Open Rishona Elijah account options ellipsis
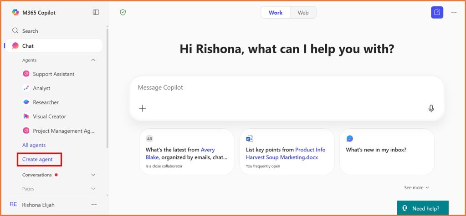466x216 pixels. [x=94, y=205]
